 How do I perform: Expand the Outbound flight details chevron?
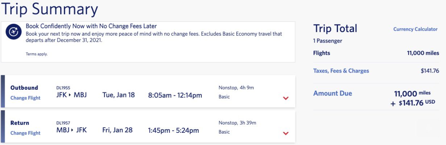286,98
